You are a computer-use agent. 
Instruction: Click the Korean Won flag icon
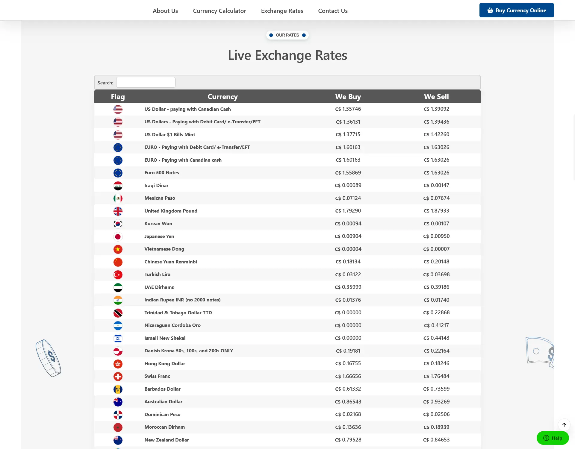click(118, 224)
